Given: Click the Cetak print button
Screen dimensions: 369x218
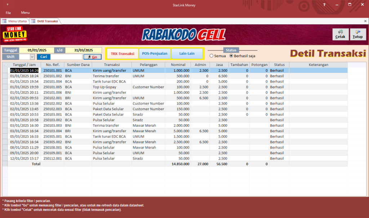Looking at the screenshot, I should 340,34.
